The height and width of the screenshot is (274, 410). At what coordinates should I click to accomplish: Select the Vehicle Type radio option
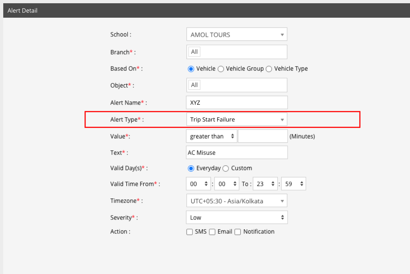click(269, 69)
